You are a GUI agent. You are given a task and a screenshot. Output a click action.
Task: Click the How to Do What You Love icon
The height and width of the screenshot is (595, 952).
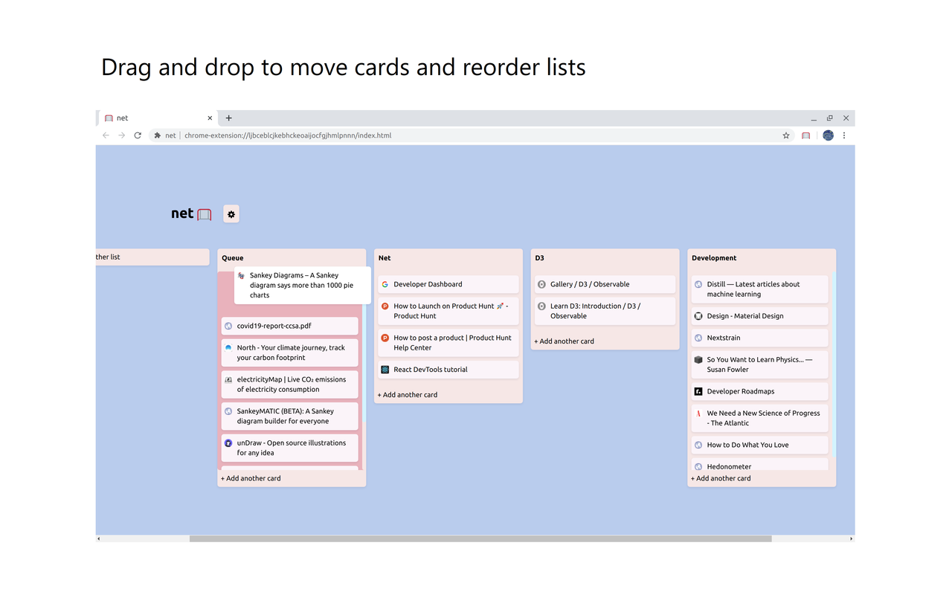click(x=698, y=445)
